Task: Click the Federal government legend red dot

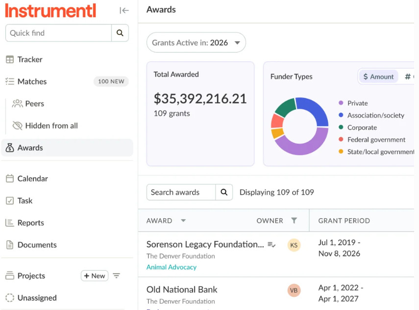Action: click(x=341, y=139)
